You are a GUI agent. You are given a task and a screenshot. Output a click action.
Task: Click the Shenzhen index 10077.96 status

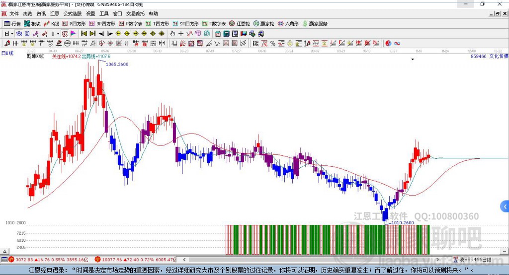pos(135,260)
